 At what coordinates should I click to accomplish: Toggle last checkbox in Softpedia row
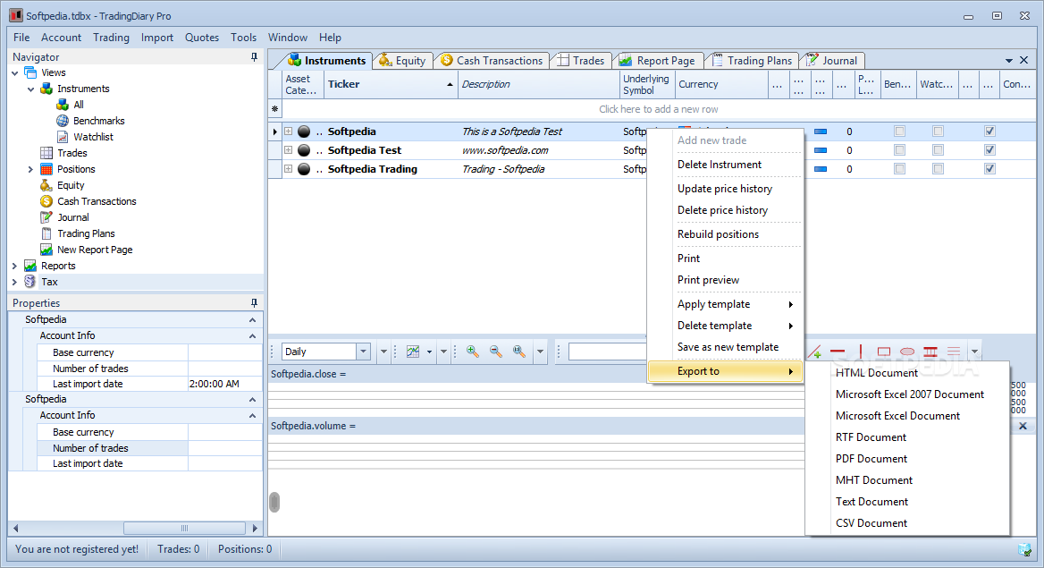[989, 131]
